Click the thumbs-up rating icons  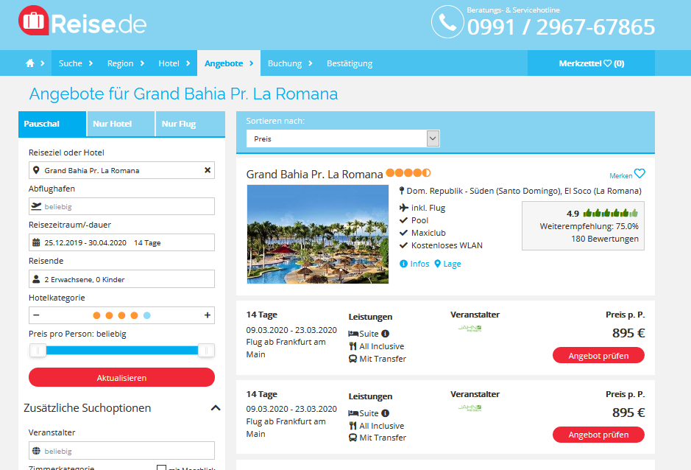point(610,213)
